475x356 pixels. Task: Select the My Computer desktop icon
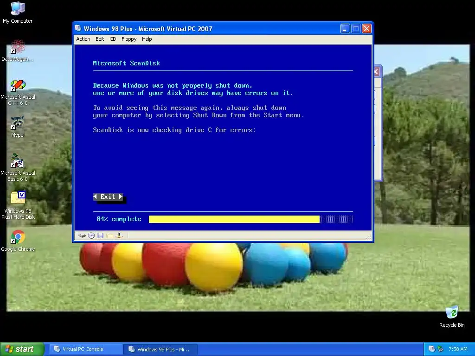click(18, 13)
